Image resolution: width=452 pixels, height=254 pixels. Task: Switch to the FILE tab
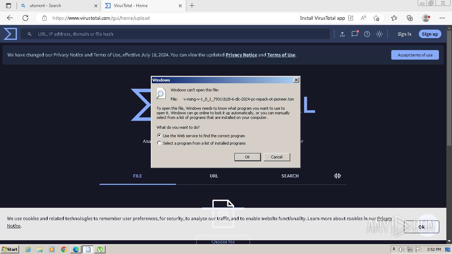pyautogui.click(x=138, y=176)
